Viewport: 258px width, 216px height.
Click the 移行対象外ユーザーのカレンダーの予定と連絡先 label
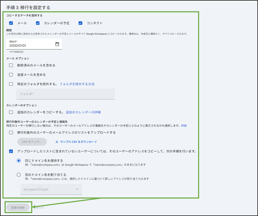tap(37, 122)
